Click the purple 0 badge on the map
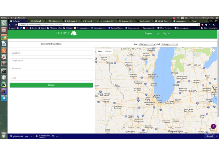 [x=213, y=126]
